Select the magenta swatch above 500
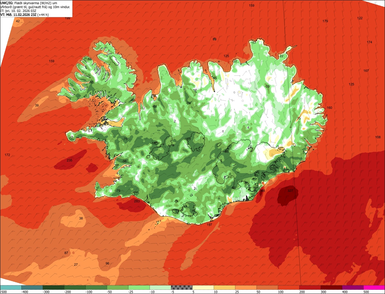385x294 pixels. click(374, 287)
